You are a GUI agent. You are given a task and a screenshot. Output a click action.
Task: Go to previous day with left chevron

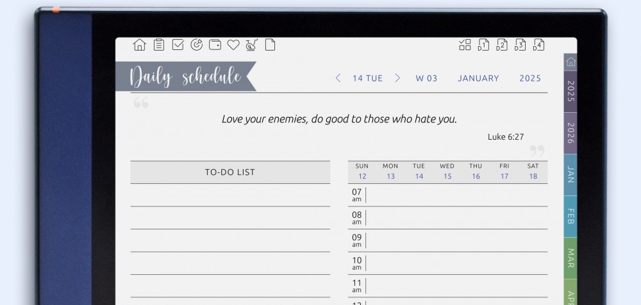pos(338,78)
